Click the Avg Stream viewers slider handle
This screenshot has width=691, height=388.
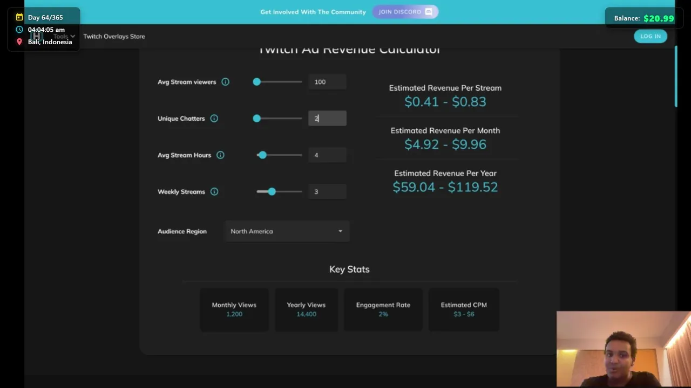pyautogui.click(x=257, y=82)
